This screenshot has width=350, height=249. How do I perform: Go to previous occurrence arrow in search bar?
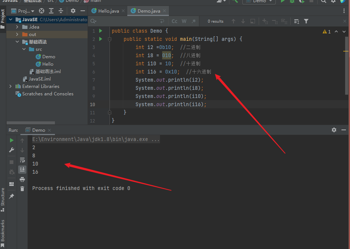click(233, 21)
